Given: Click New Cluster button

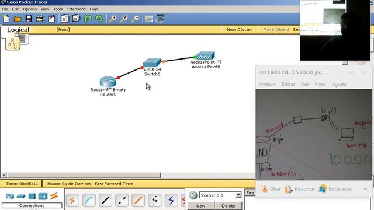Looking at the screenshot, I should (x=240, y=30).
